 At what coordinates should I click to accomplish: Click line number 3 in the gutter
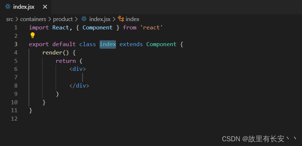point(16,44)
